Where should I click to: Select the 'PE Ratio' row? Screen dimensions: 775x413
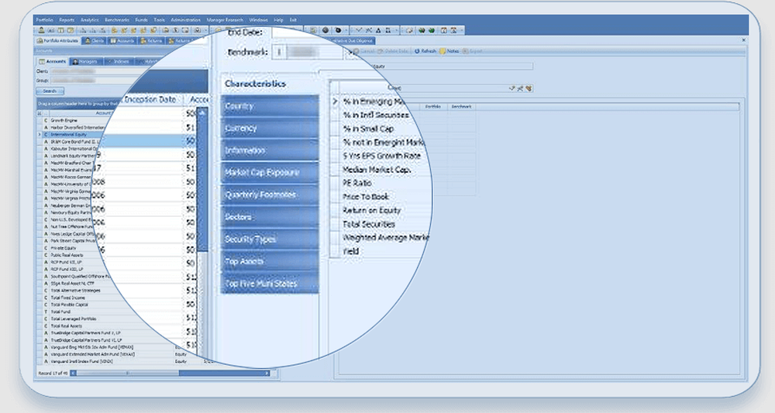356,184
